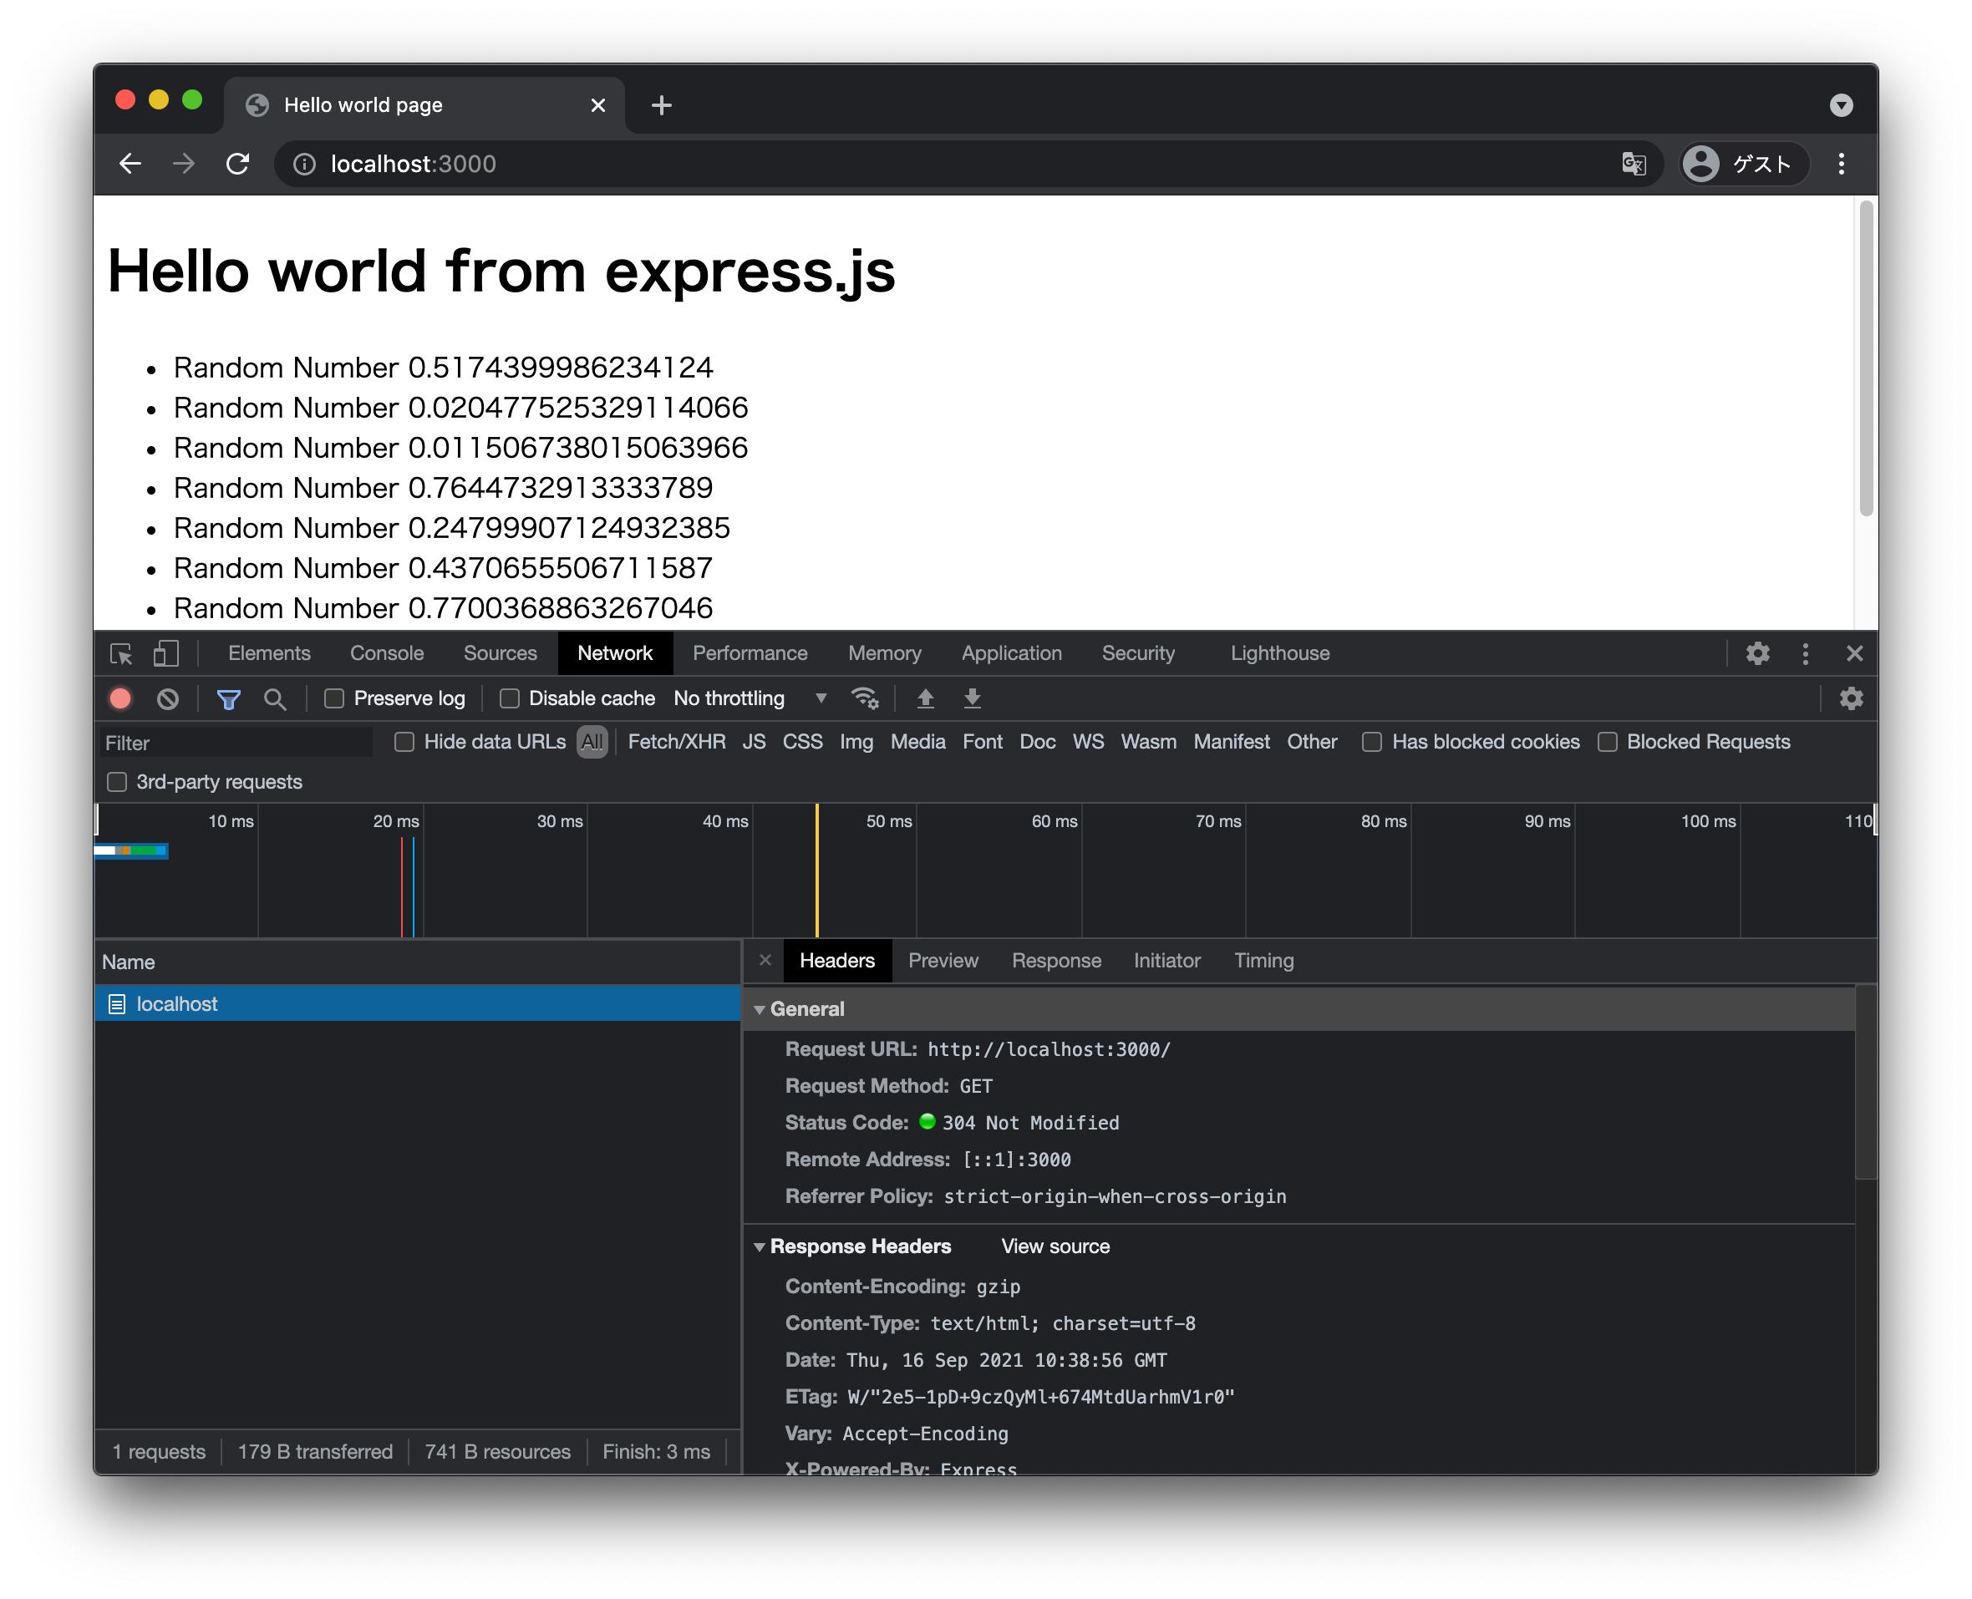Image resolution: width=1972 pixels, height=1599 pixels.
Task: Enable Disable cache option
Action: click(510, 698)
